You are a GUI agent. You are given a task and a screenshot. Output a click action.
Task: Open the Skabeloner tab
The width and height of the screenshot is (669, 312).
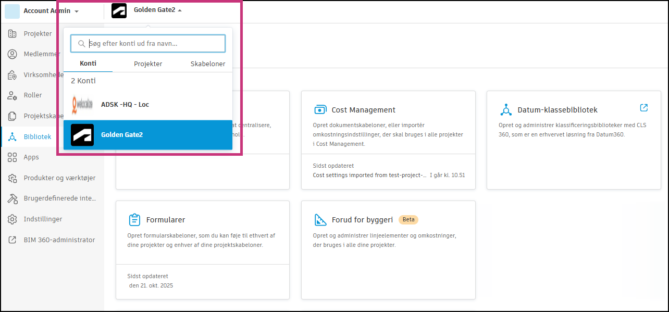click(x=208, y=63)
